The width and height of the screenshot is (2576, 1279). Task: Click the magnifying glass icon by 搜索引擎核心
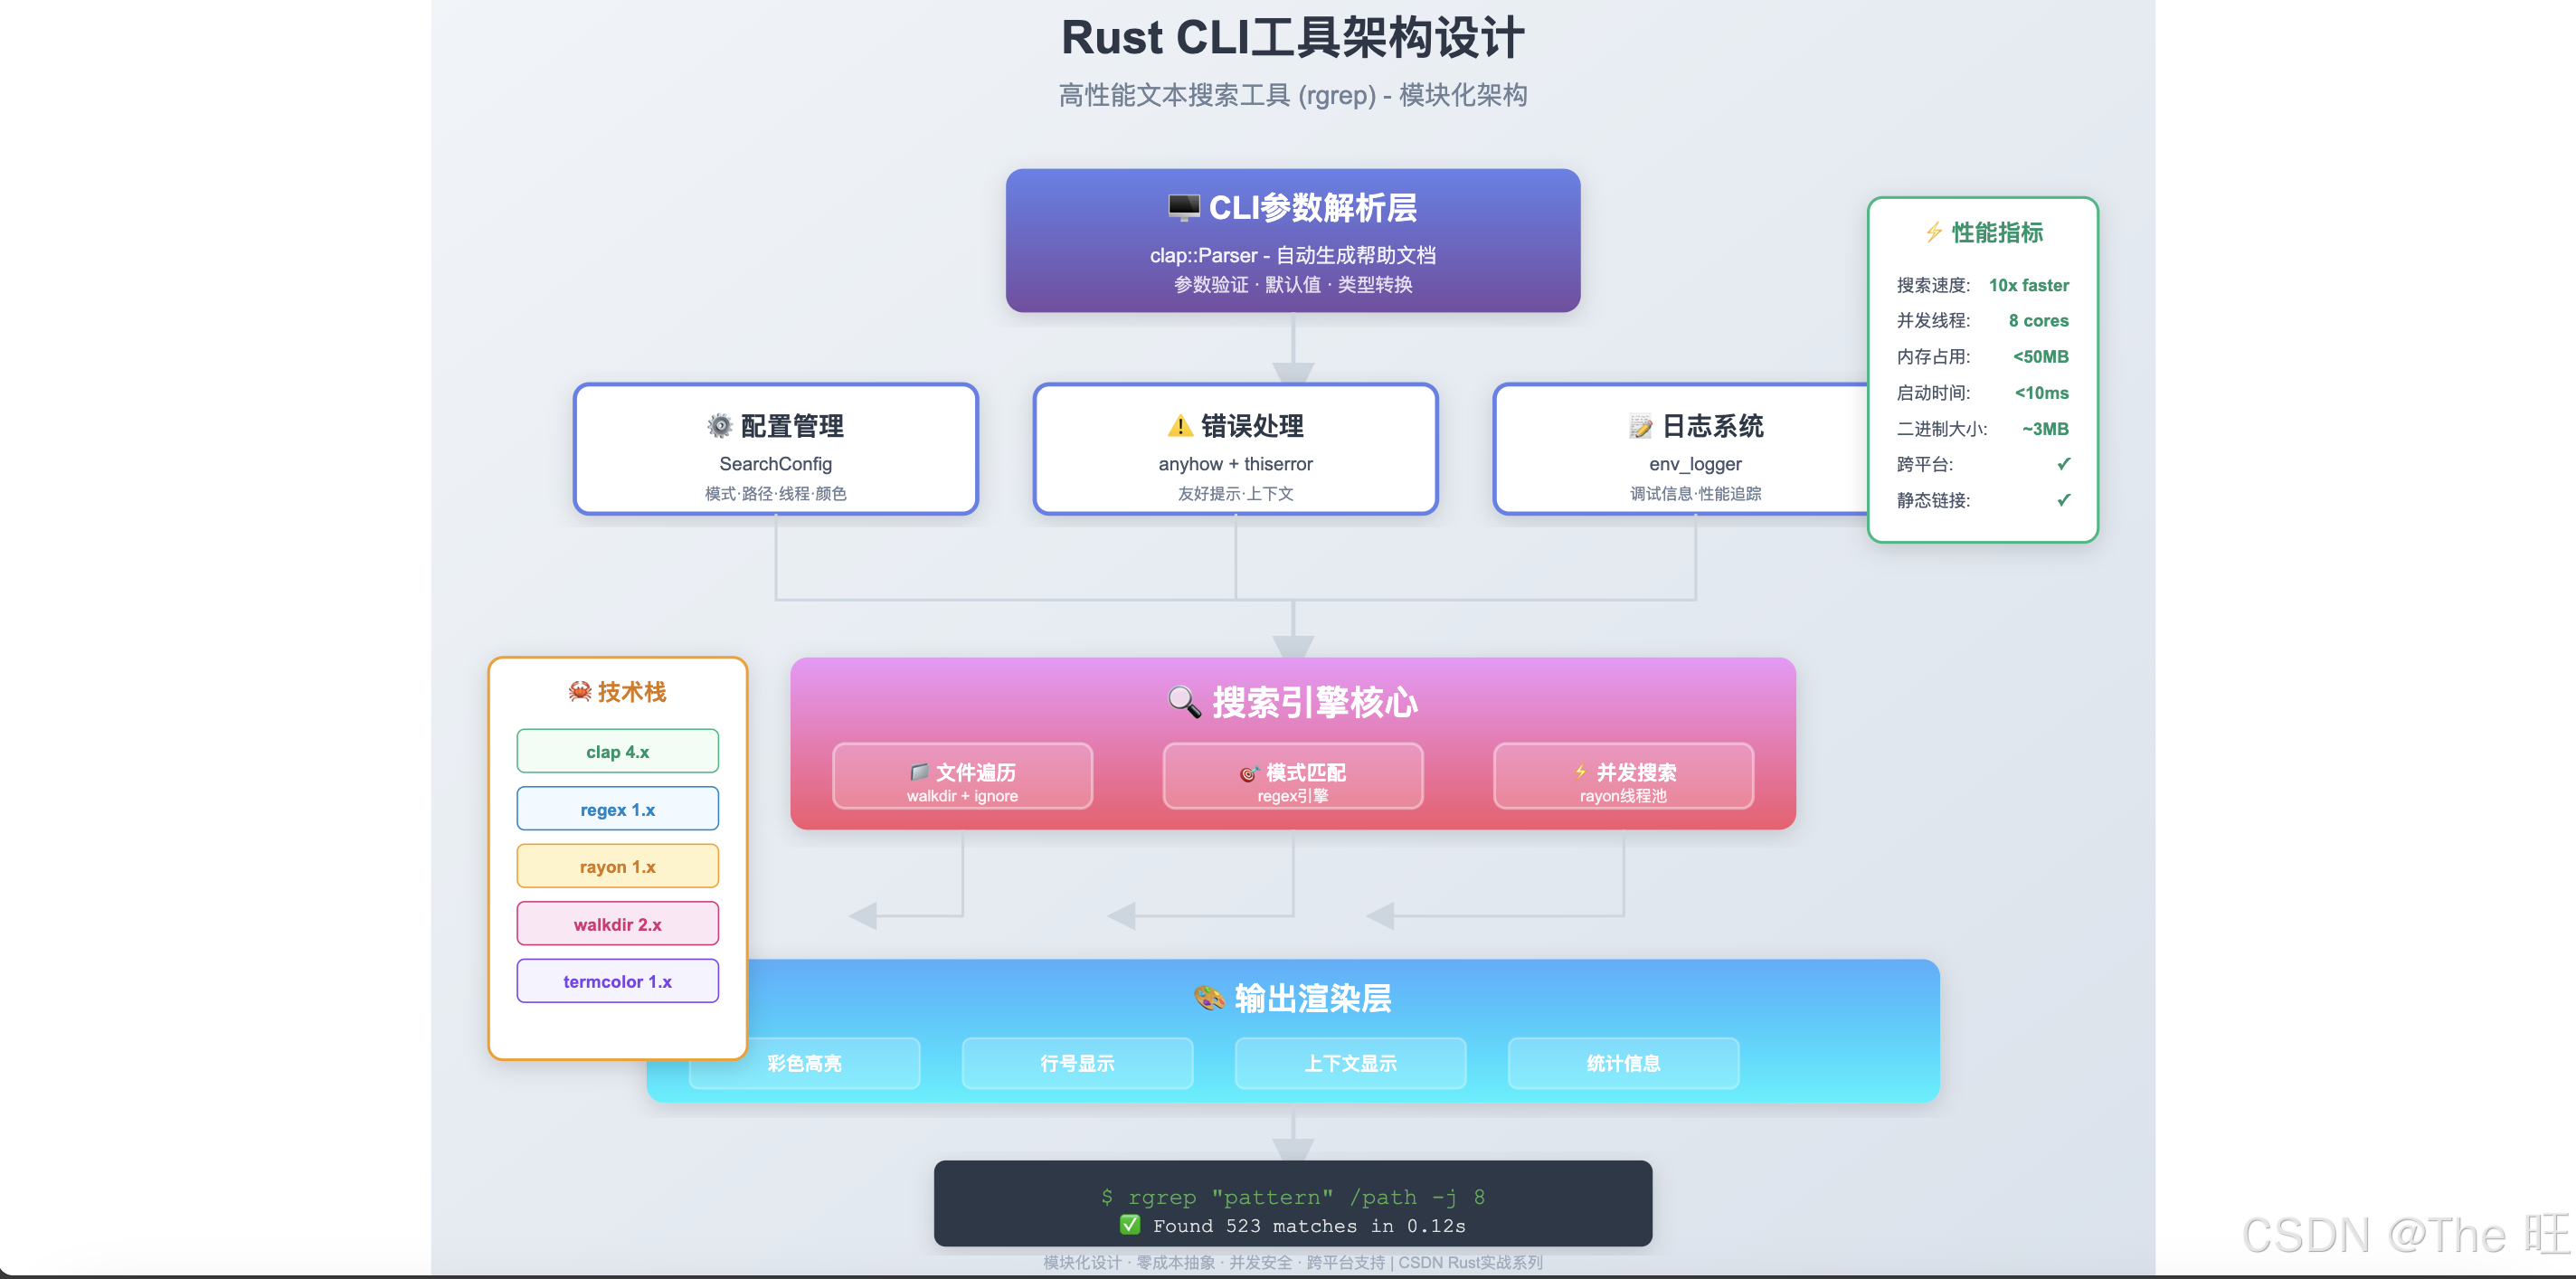click(1184, 702)
